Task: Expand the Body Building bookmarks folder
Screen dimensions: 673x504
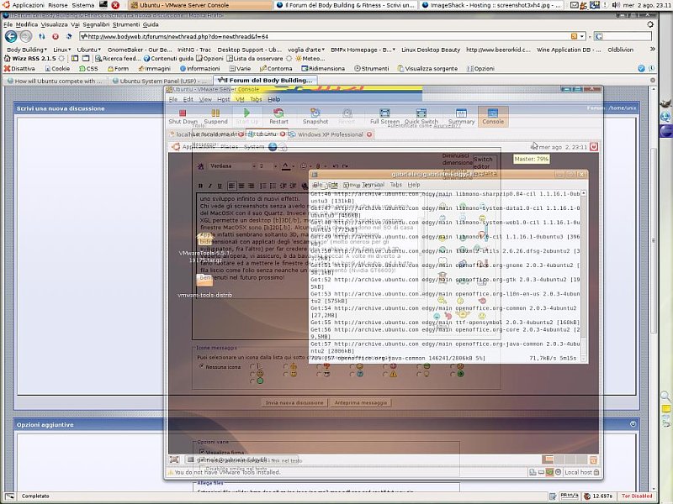Action: tap(27, 50)
